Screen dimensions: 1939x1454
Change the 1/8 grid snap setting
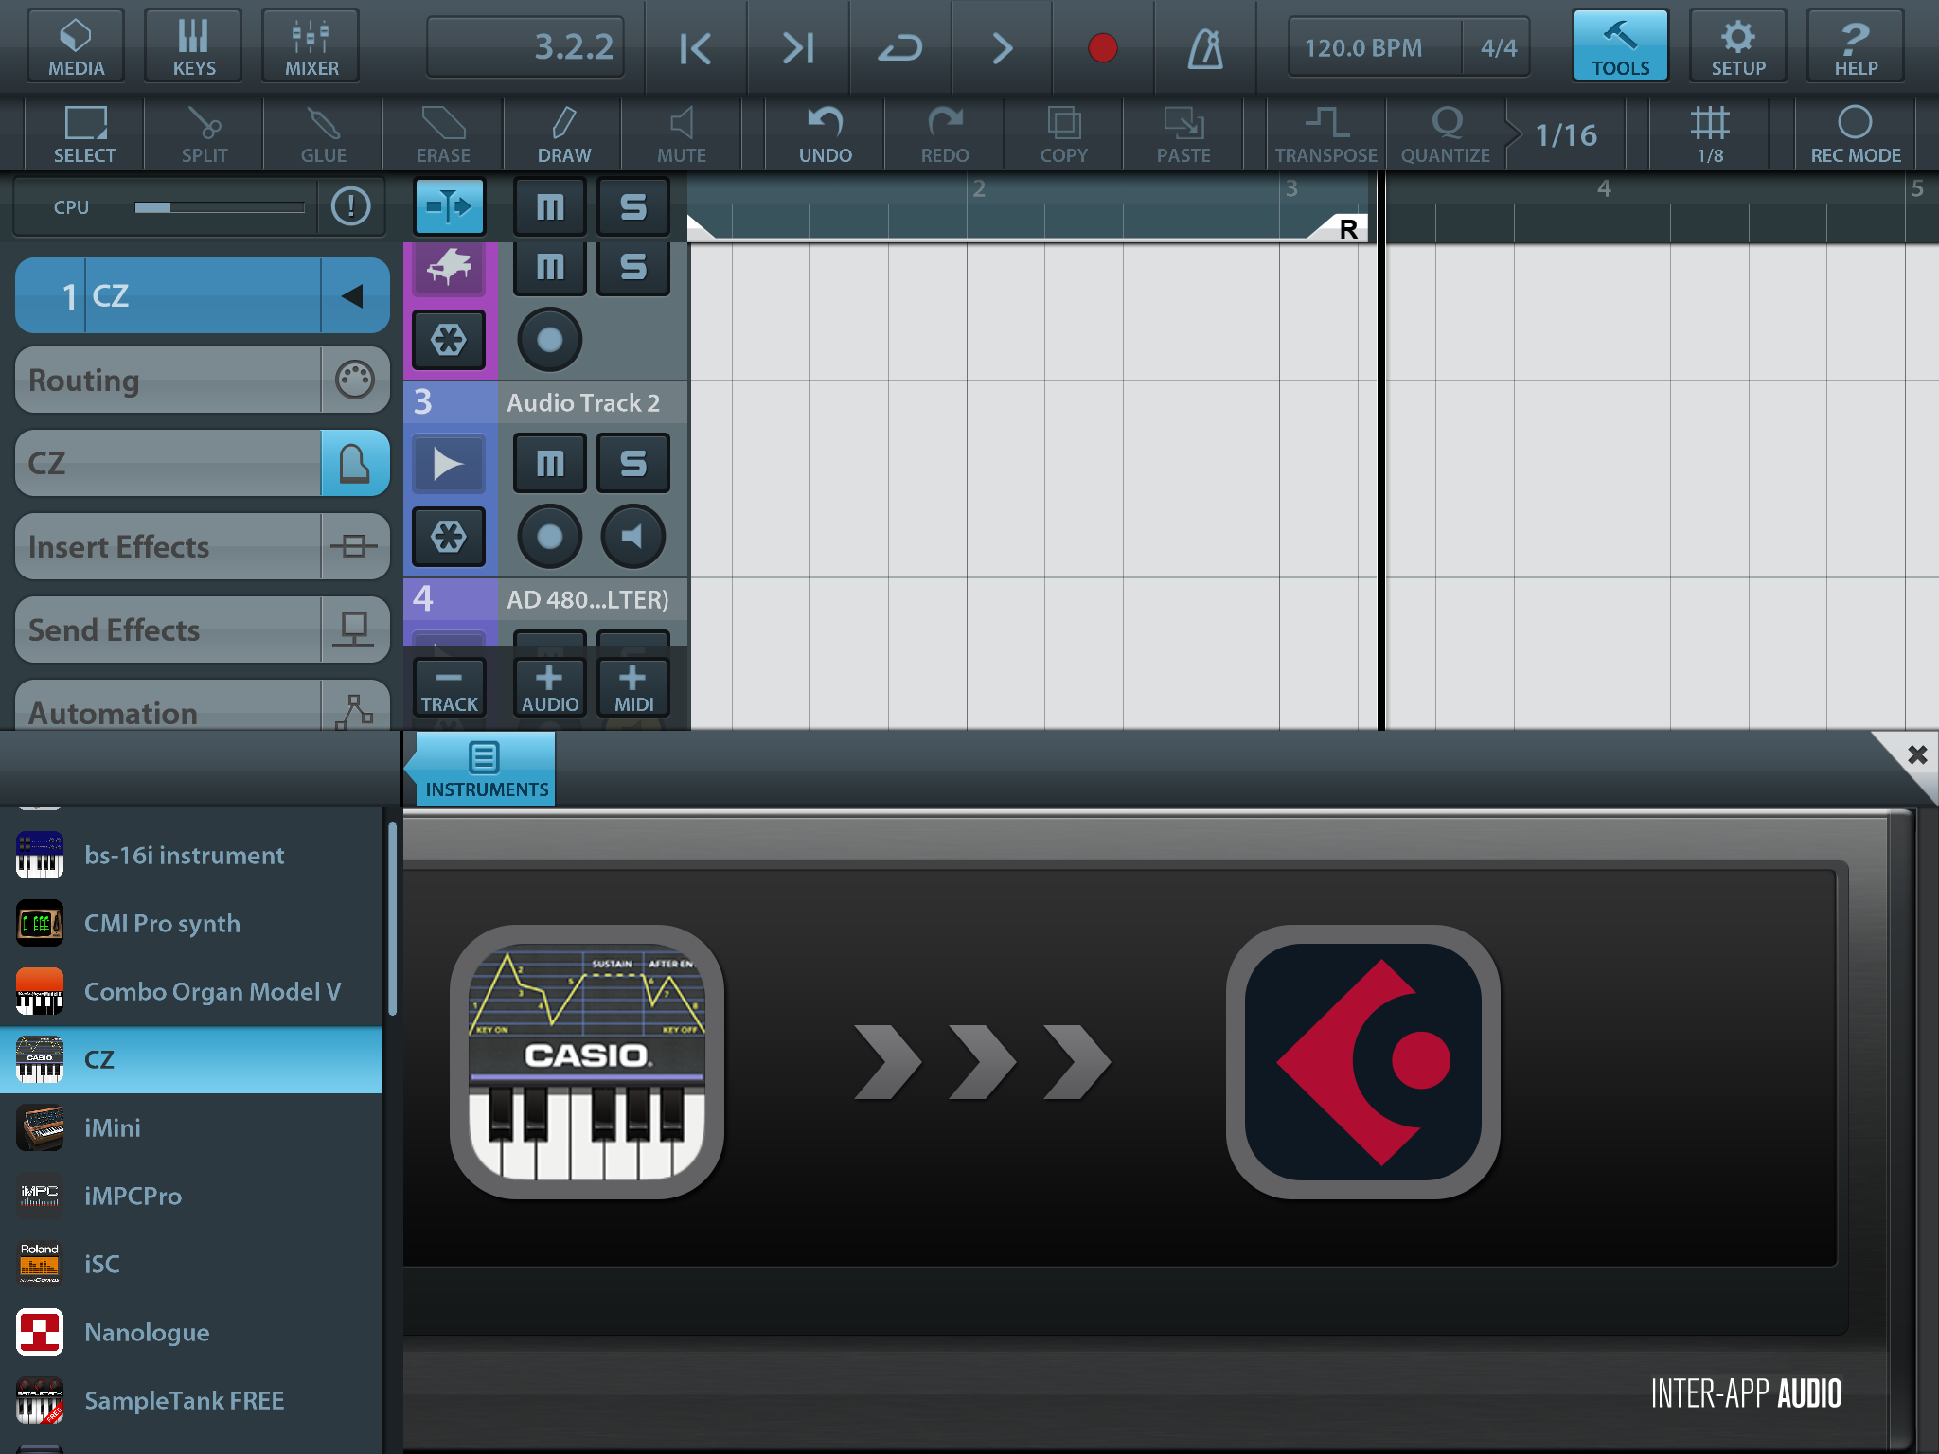pos(1710,134)
